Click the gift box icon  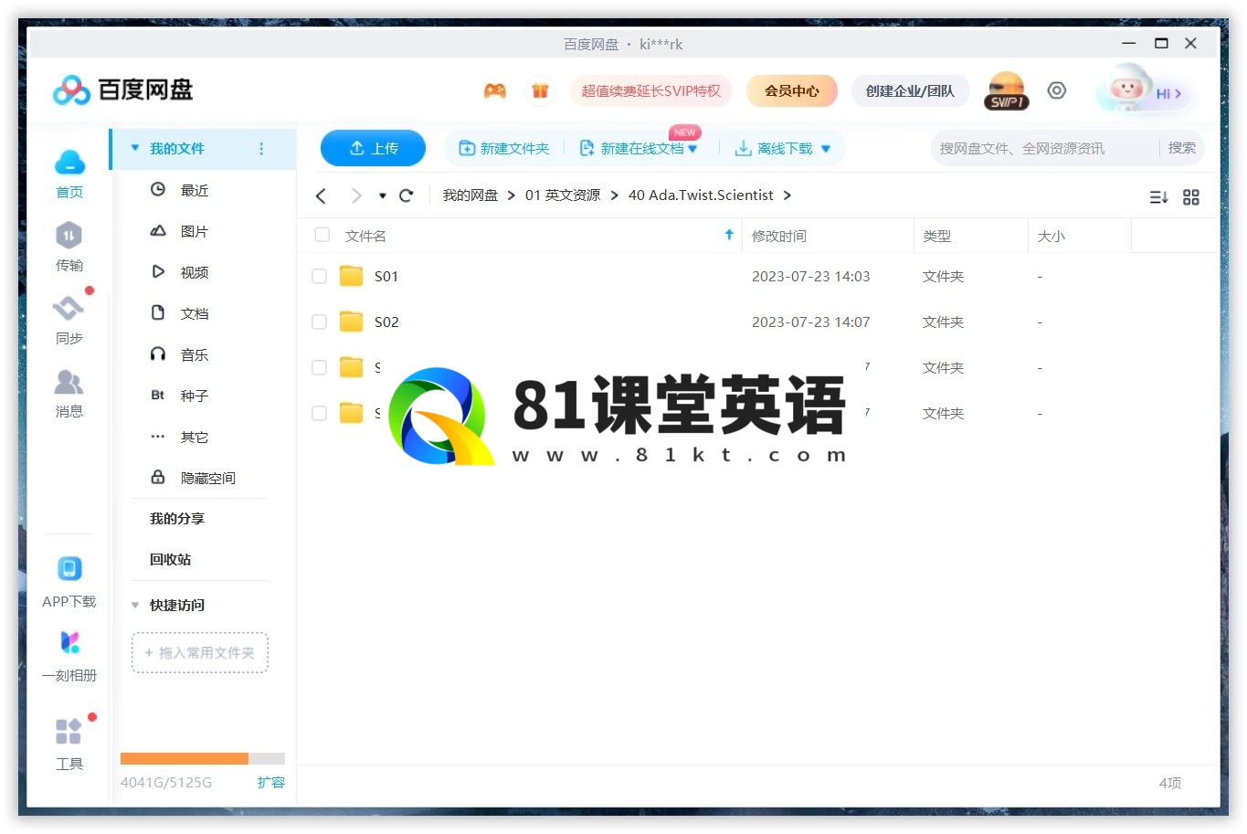(x=540, y=90)
